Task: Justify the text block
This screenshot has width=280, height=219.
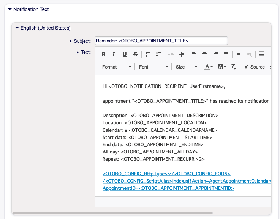Action: (x=226, y=55)
